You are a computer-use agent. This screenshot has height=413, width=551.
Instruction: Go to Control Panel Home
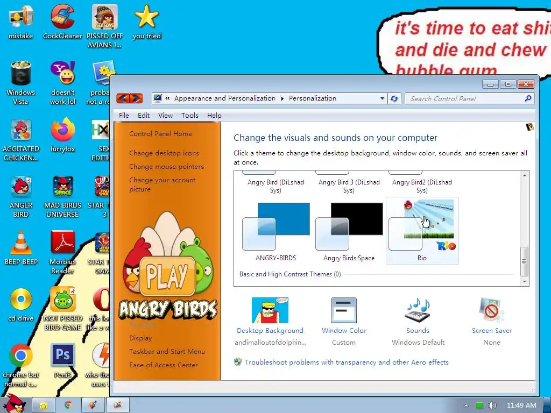160,134
